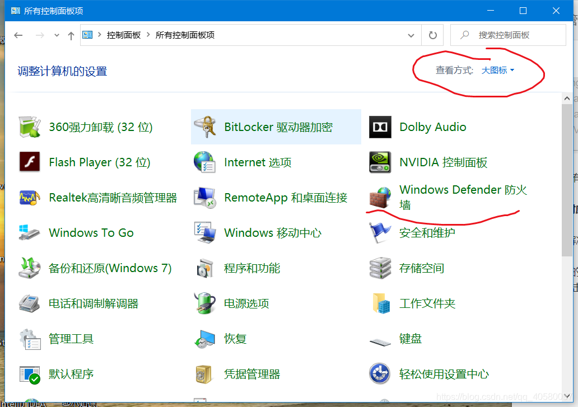Open Realtek高清晰音频管理器 link
This screenshot has width=578, height=407.
tap(113, 198)
